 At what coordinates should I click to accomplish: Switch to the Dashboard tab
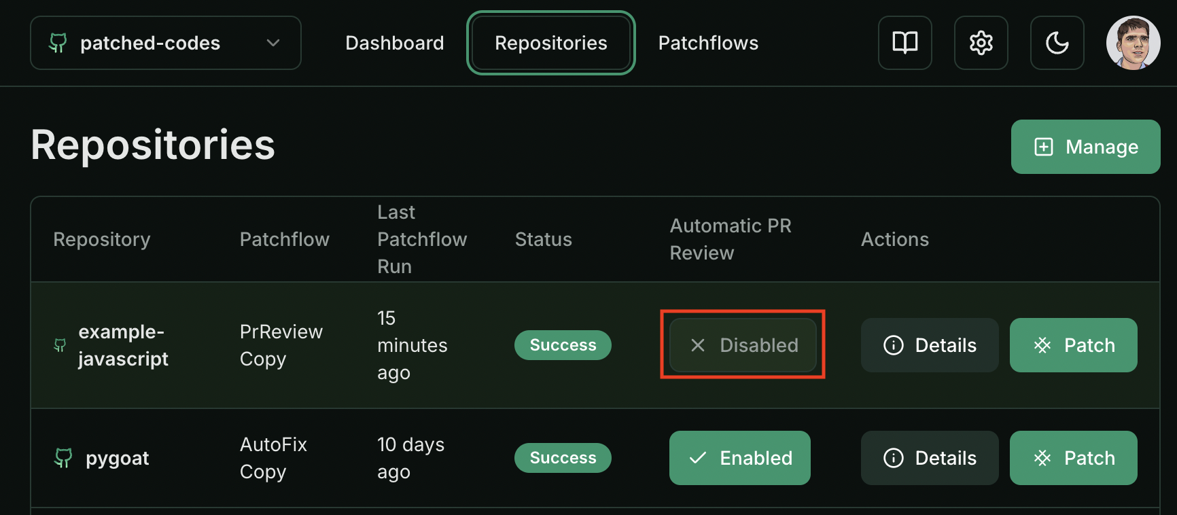395,43
